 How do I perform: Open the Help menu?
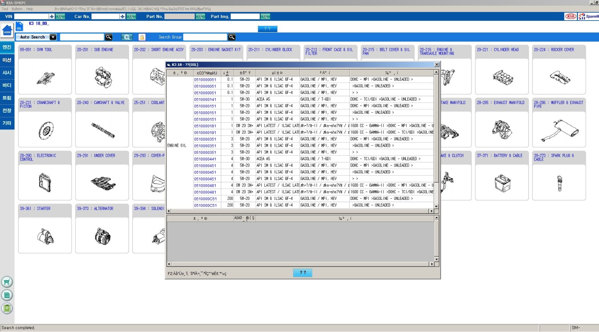[30, 9]
